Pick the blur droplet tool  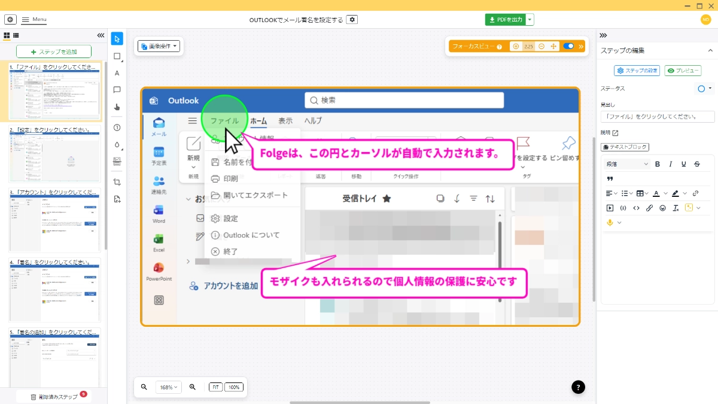117,144
